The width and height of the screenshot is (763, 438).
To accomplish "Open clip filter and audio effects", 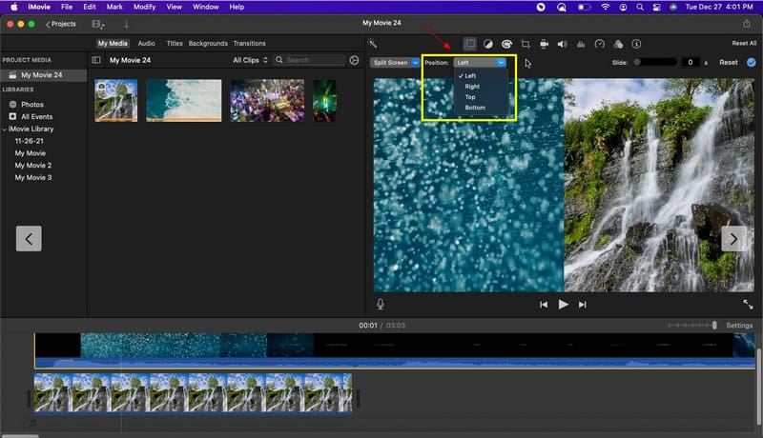I will click(618, 44).
